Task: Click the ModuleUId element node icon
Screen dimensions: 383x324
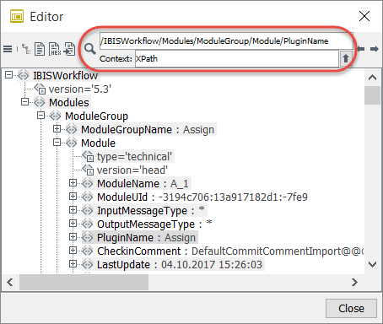Action: 87,197
